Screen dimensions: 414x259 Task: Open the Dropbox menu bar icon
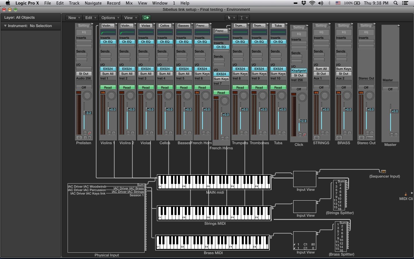(x=304, y=3)
